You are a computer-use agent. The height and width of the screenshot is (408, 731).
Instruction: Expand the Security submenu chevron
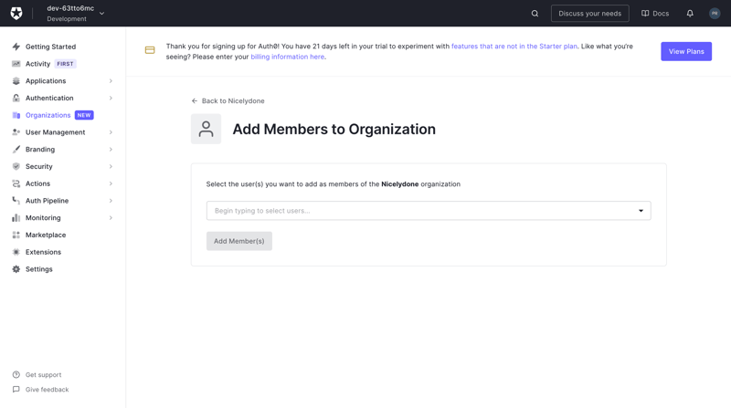[111, 166]
